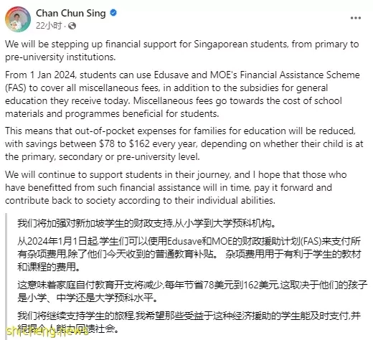Open the three-dot post options menu
Viewport: 373px width, 340px height.
point(356,18)
